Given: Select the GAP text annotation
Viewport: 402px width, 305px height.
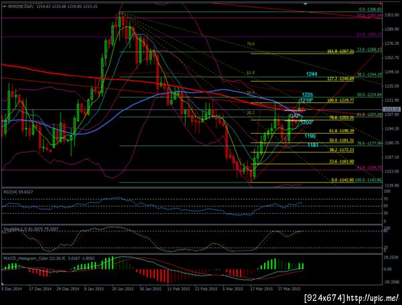Looking at the screenshot, I should [x=294, y=116].
